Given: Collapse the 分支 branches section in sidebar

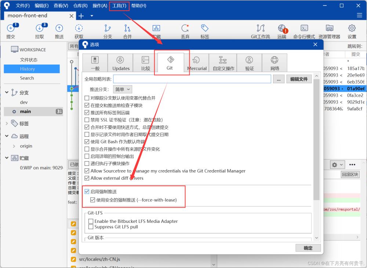Looking at the screenshot, I should tap(7, 92).
